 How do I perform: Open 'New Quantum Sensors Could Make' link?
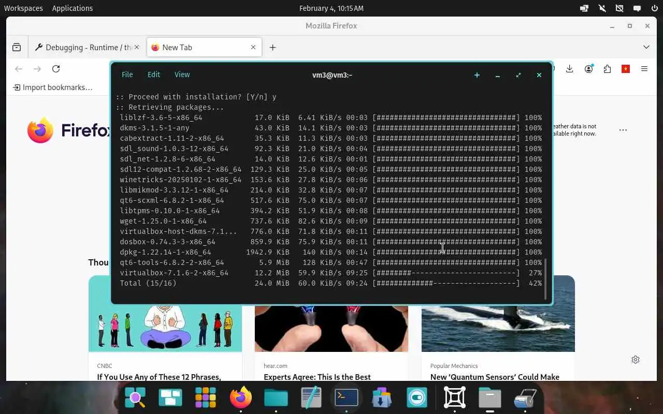(x=495, y=377)
